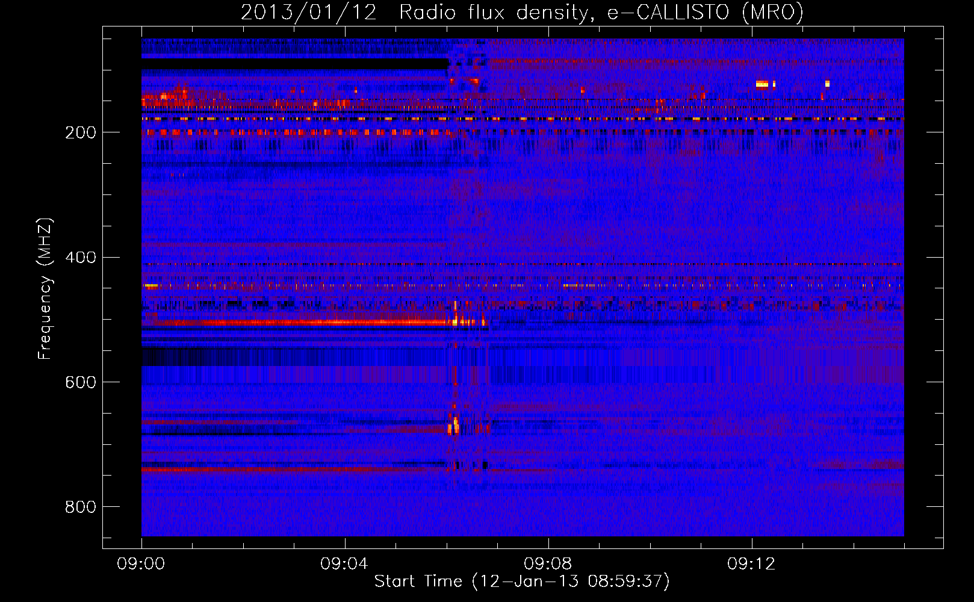Screen dimensions: 974x602
Task: Click the 'Frequency (MHZ)' axis label
Action: pyautogui.click(x=46, y=288)
